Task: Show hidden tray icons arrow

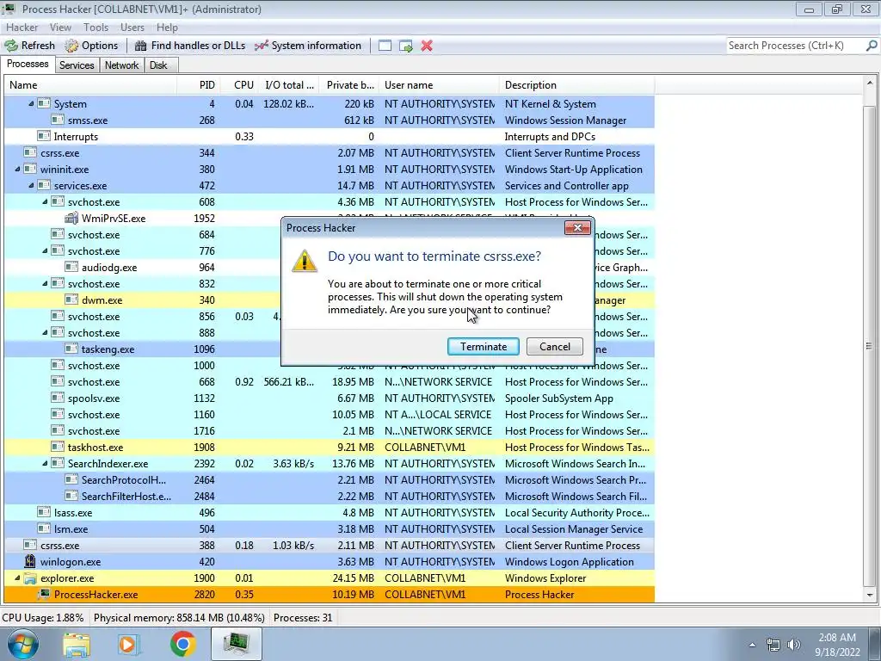Action: 752,645
